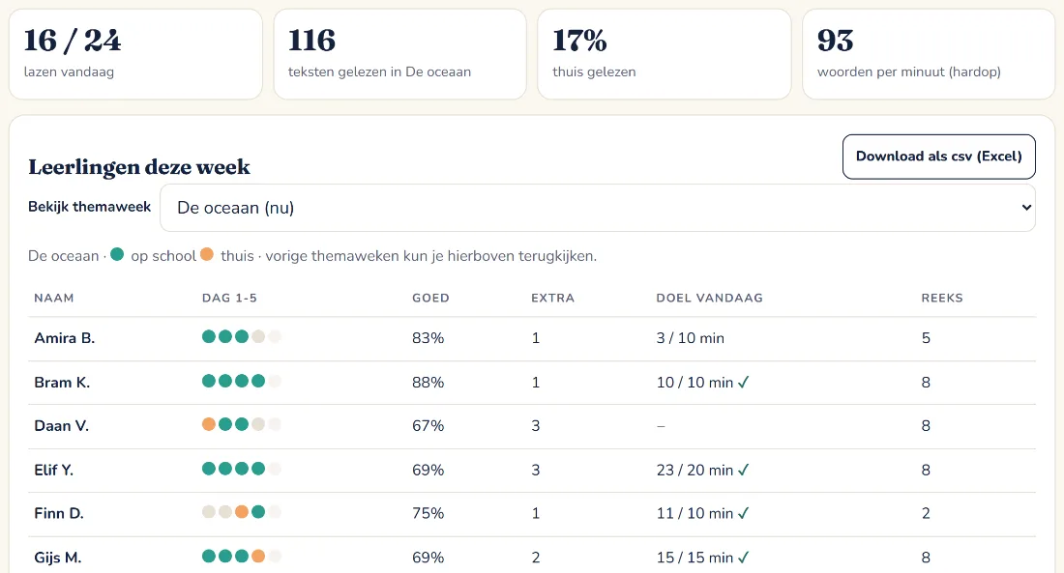Click the checkmark beside Finn D.'s goal
This screenshot has width=1064, height=573.
tap(744, 513)
